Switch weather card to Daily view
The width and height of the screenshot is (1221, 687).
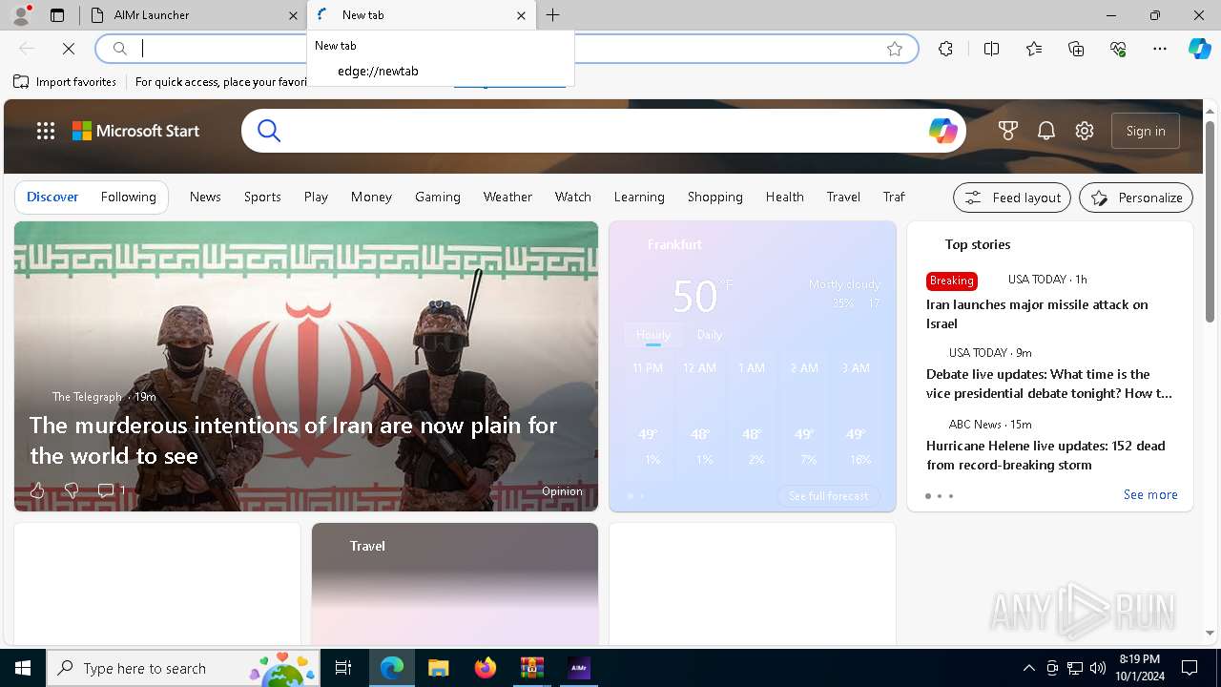tap(709, 335)
